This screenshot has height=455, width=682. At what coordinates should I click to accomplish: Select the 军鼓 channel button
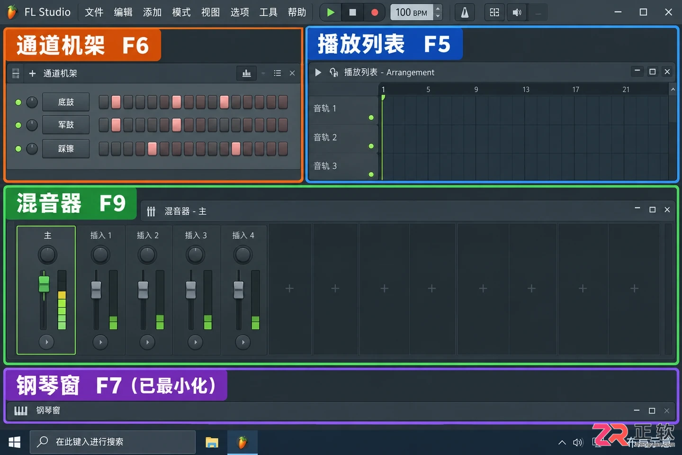tap(66, 125)
